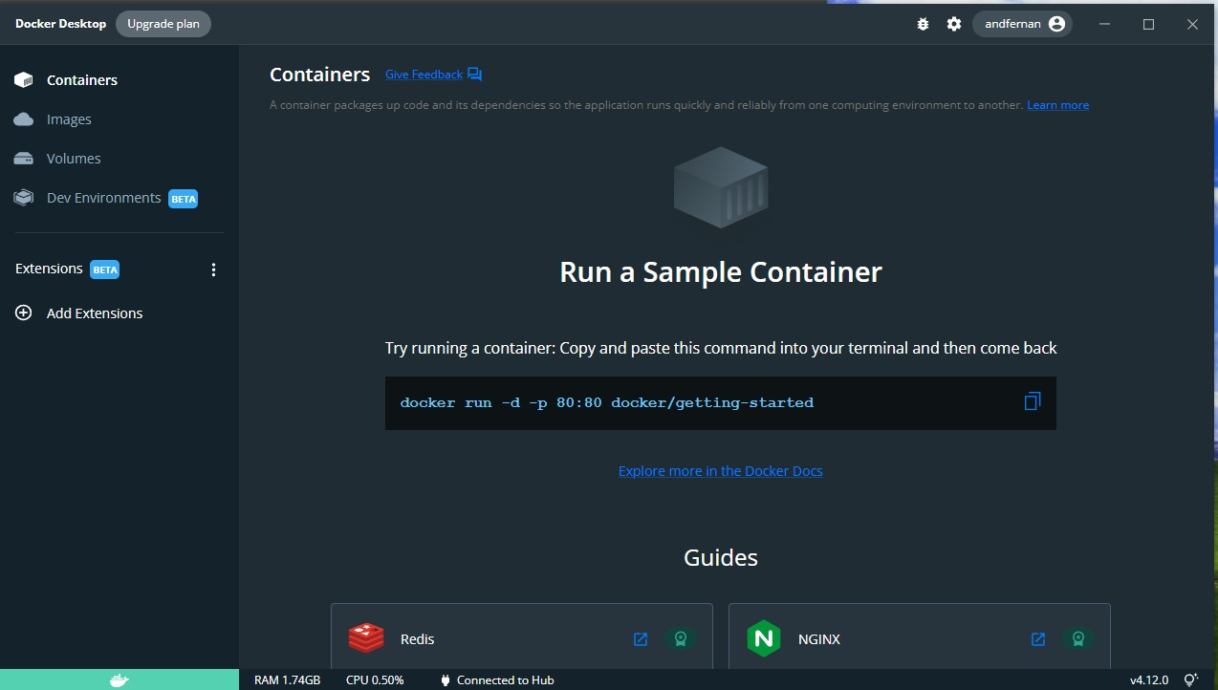Open Extensions three-dot menu

click(213, 270)
